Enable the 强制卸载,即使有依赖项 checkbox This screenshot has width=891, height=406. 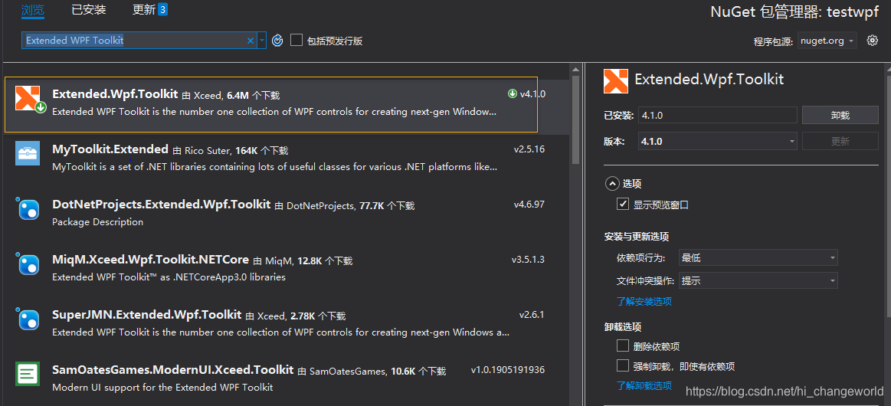pyautogui.click(x=623, y=365)
